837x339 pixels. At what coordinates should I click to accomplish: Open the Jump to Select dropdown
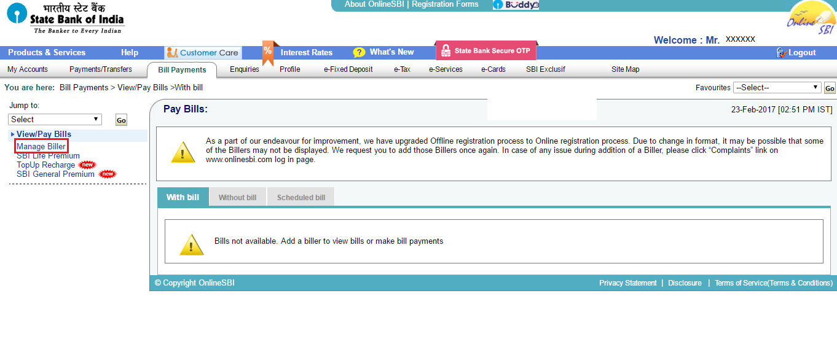55,119
